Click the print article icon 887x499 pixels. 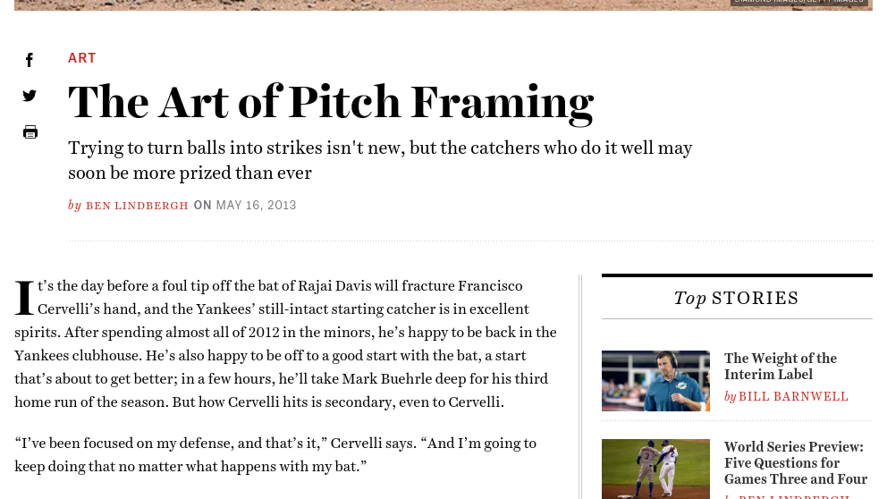tap(30, 131)
